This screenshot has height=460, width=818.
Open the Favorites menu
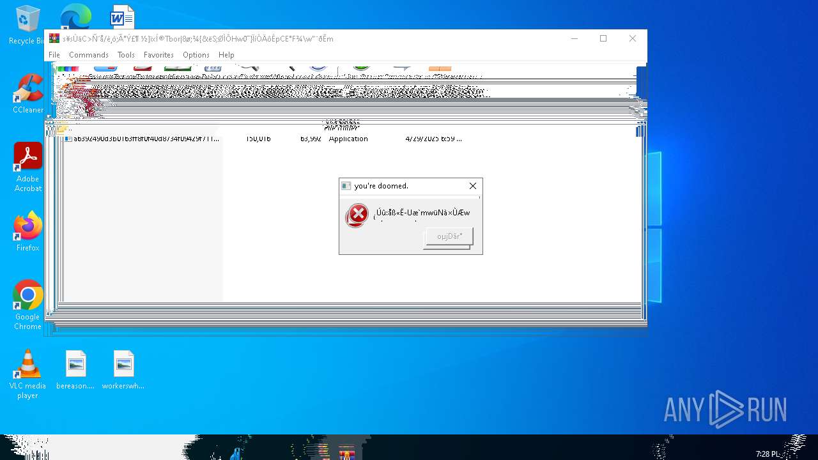[x=158, y=55]
